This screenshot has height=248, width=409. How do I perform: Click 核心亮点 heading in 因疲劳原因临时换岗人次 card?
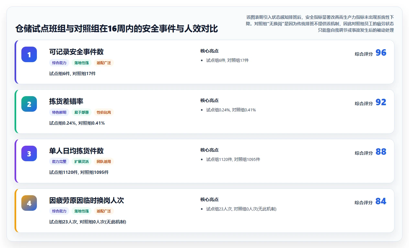(x=209, y=199)
